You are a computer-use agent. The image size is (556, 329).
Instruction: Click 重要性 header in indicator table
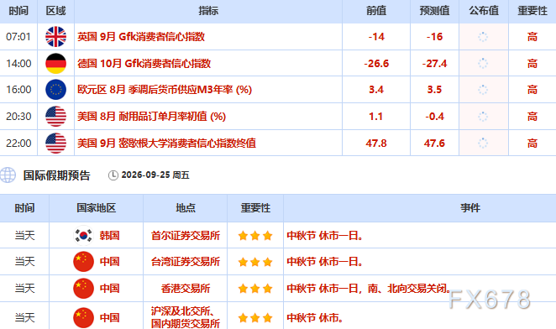tap(532, 11)
